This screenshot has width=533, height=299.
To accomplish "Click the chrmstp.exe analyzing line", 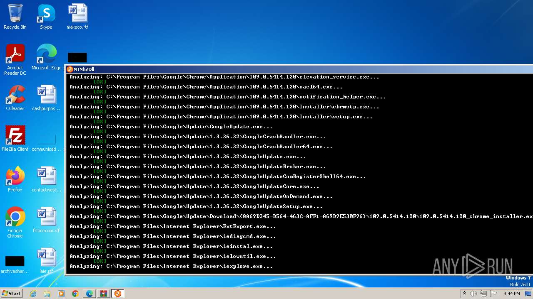I will coord(224,107).
